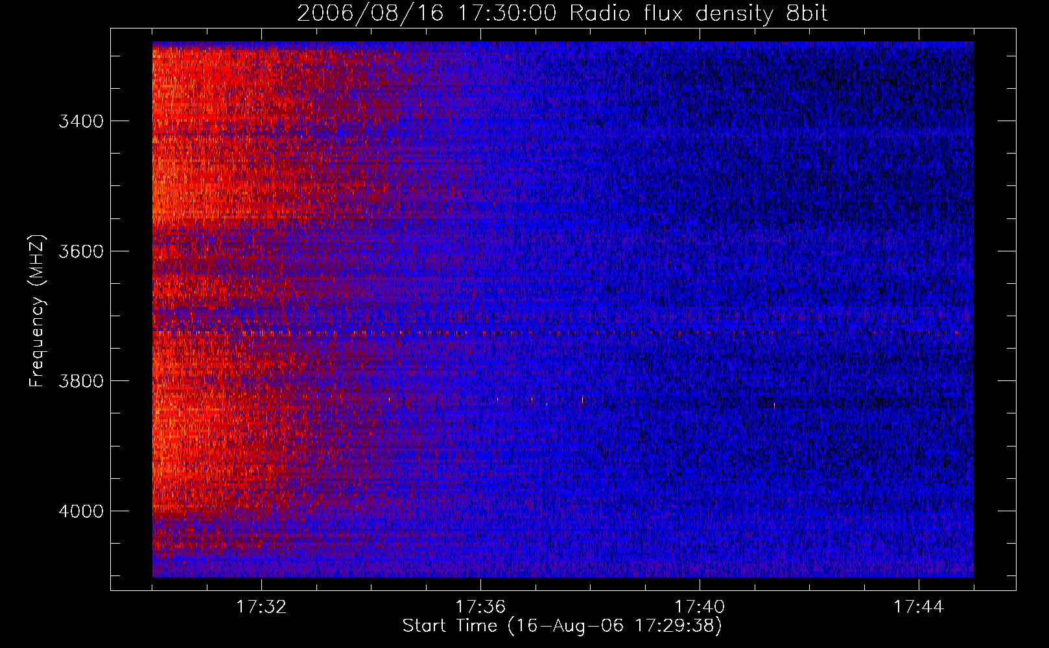Click the 4000 frequency tick label
This screenshot has height=648, width=1049.
point(81,511)
